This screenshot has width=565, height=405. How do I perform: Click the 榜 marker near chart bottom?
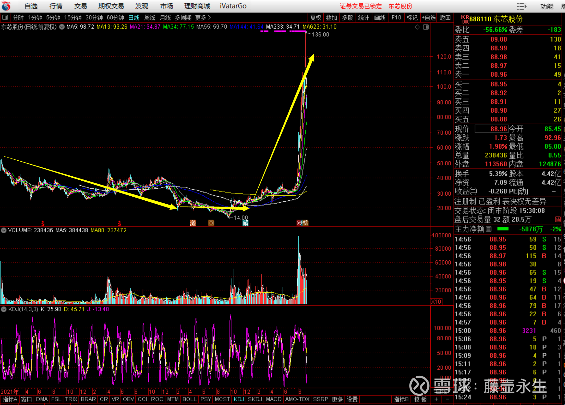tap(305, 223)
